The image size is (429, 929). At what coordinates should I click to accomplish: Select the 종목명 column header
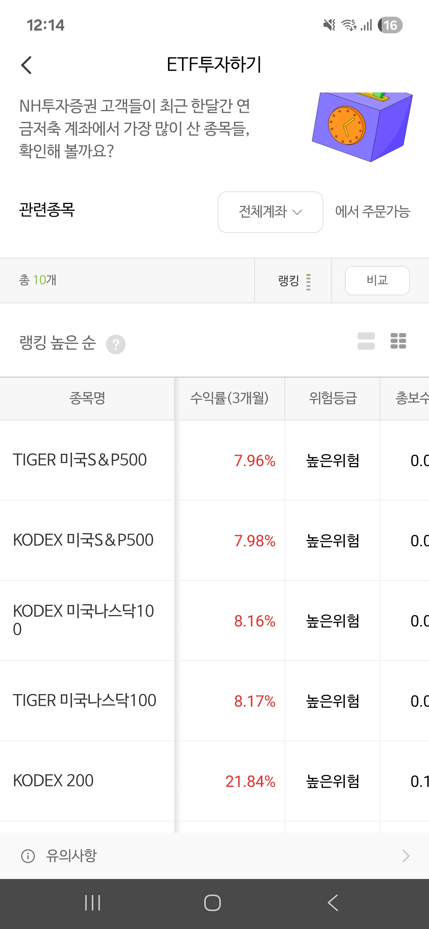click(x=87, y=398)
